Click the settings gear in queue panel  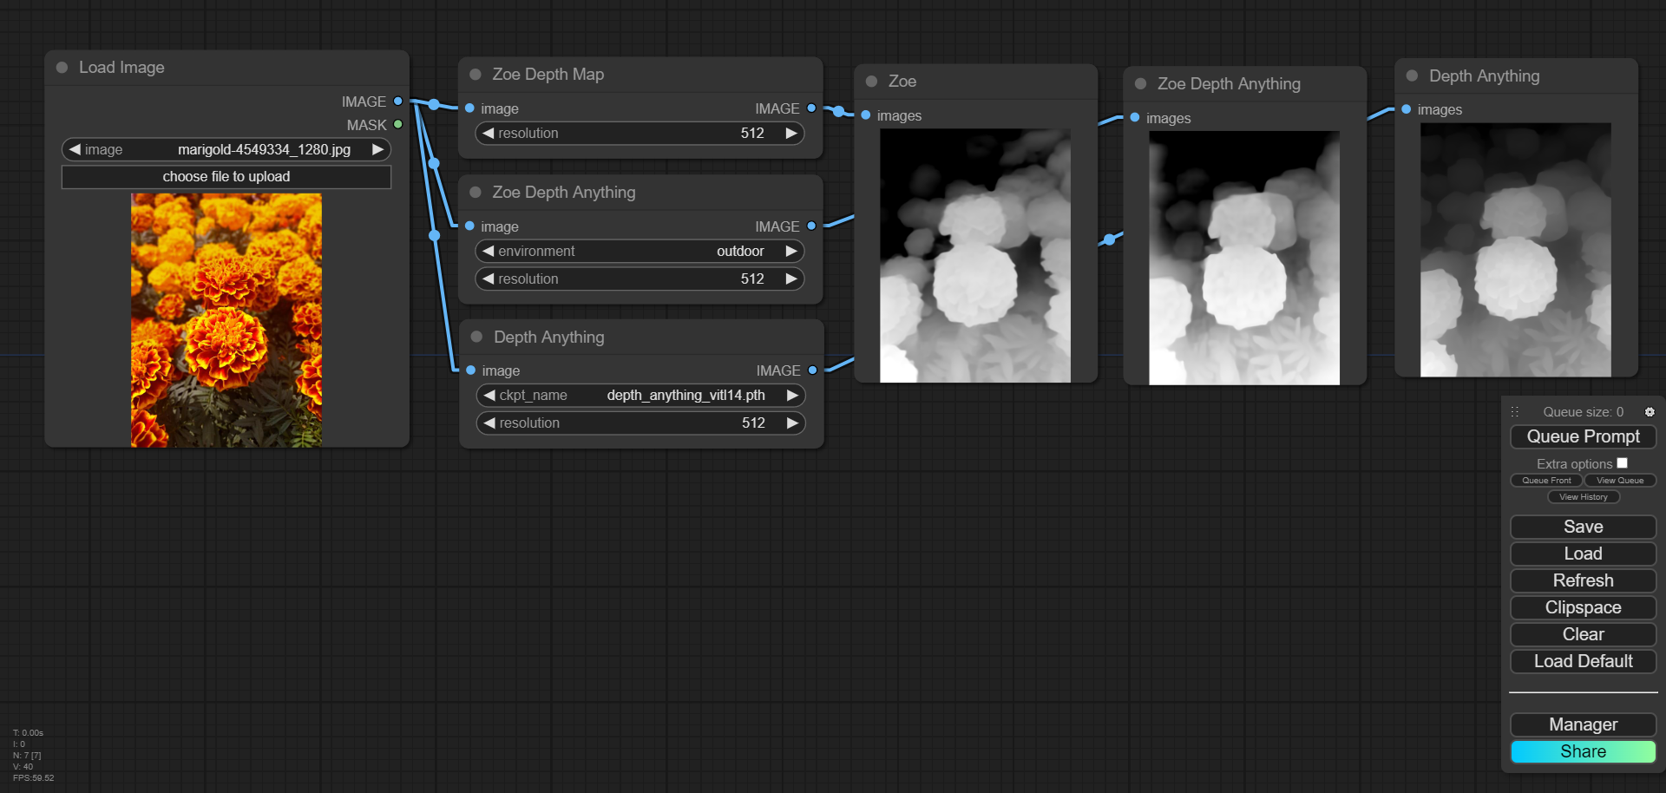(1650, 412)
